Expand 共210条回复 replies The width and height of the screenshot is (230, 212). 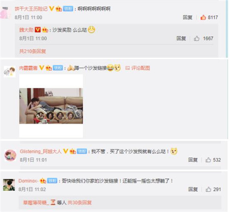[33, 52]
